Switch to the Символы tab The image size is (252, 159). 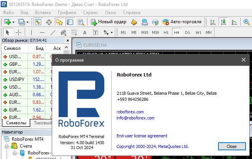click(16, 123)
